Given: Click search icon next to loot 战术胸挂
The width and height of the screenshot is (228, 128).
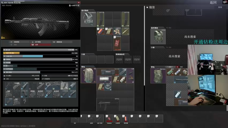Looking at the screenshot, I should click(167, 28).
